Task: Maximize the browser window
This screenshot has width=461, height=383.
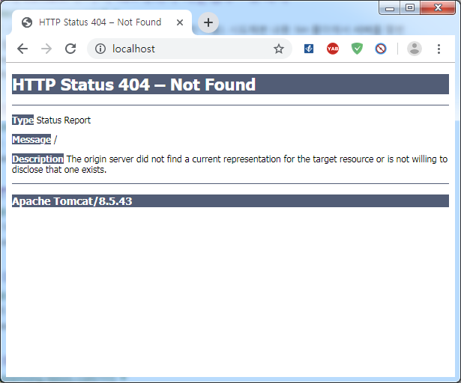Action: click(x=410, y=7)
